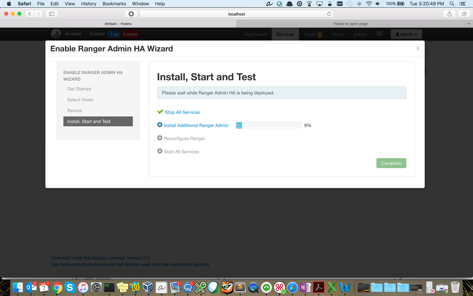Open Microsoft Word from the dock
Viewport: 473px width, 296px height.
pyautogui.click(x=345, y=287)
